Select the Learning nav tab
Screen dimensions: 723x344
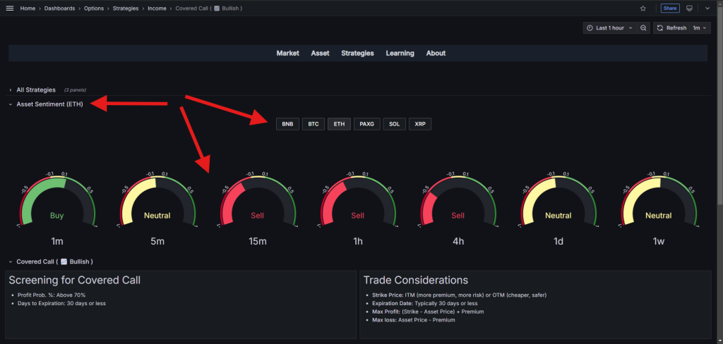click(400, 53)
